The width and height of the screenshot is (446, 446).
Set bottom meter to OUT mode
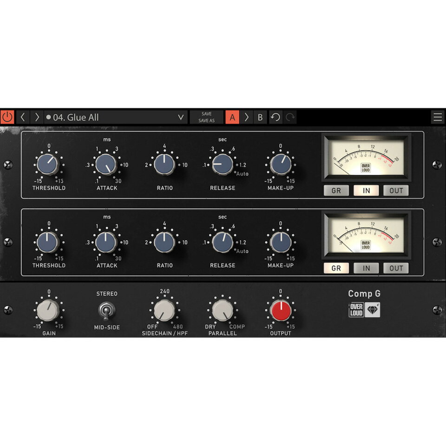click(396, 268)
